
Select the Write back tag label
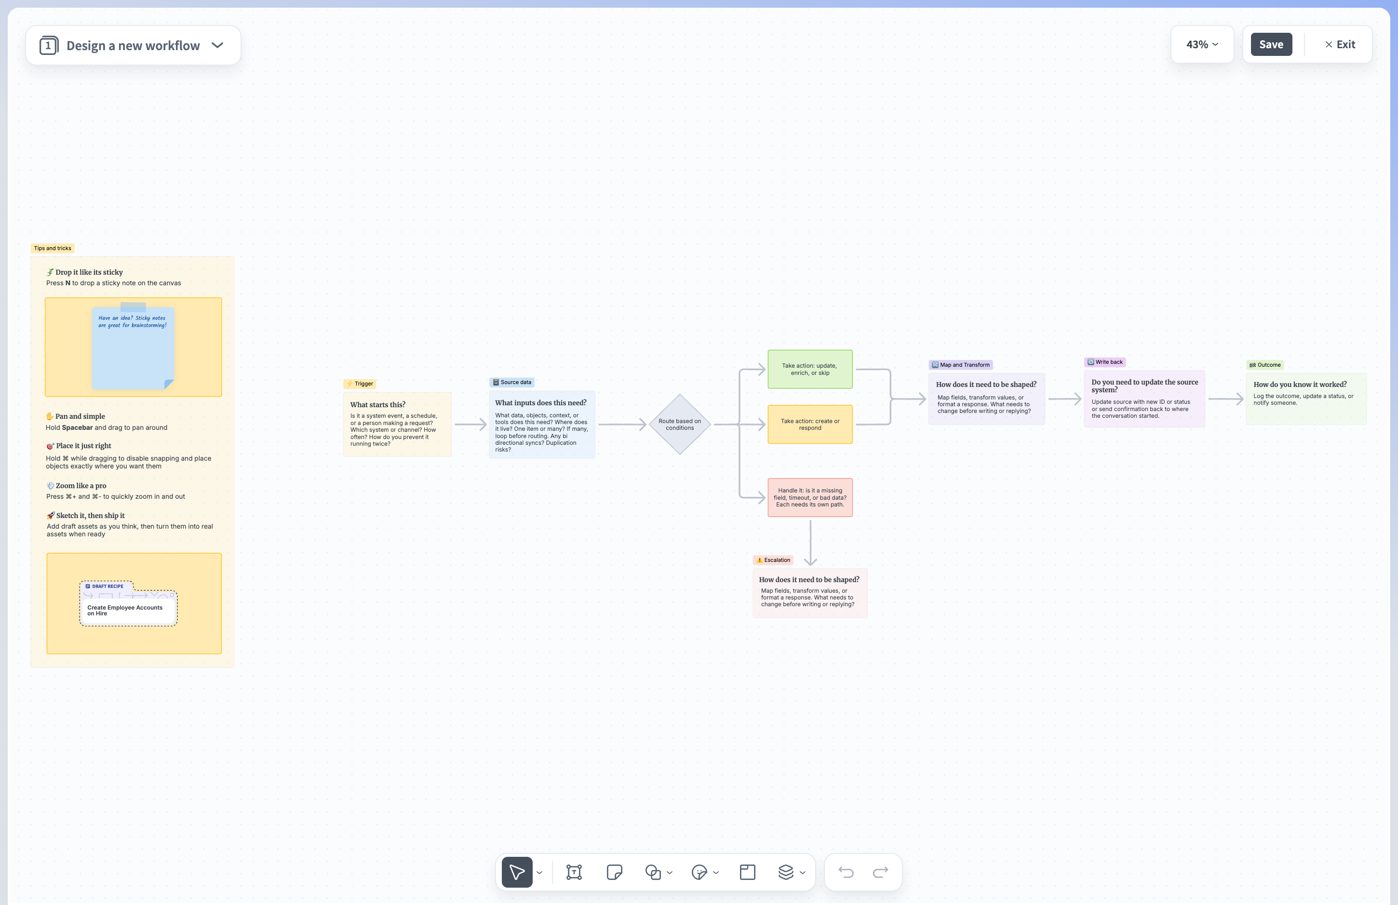[1104, 362]
